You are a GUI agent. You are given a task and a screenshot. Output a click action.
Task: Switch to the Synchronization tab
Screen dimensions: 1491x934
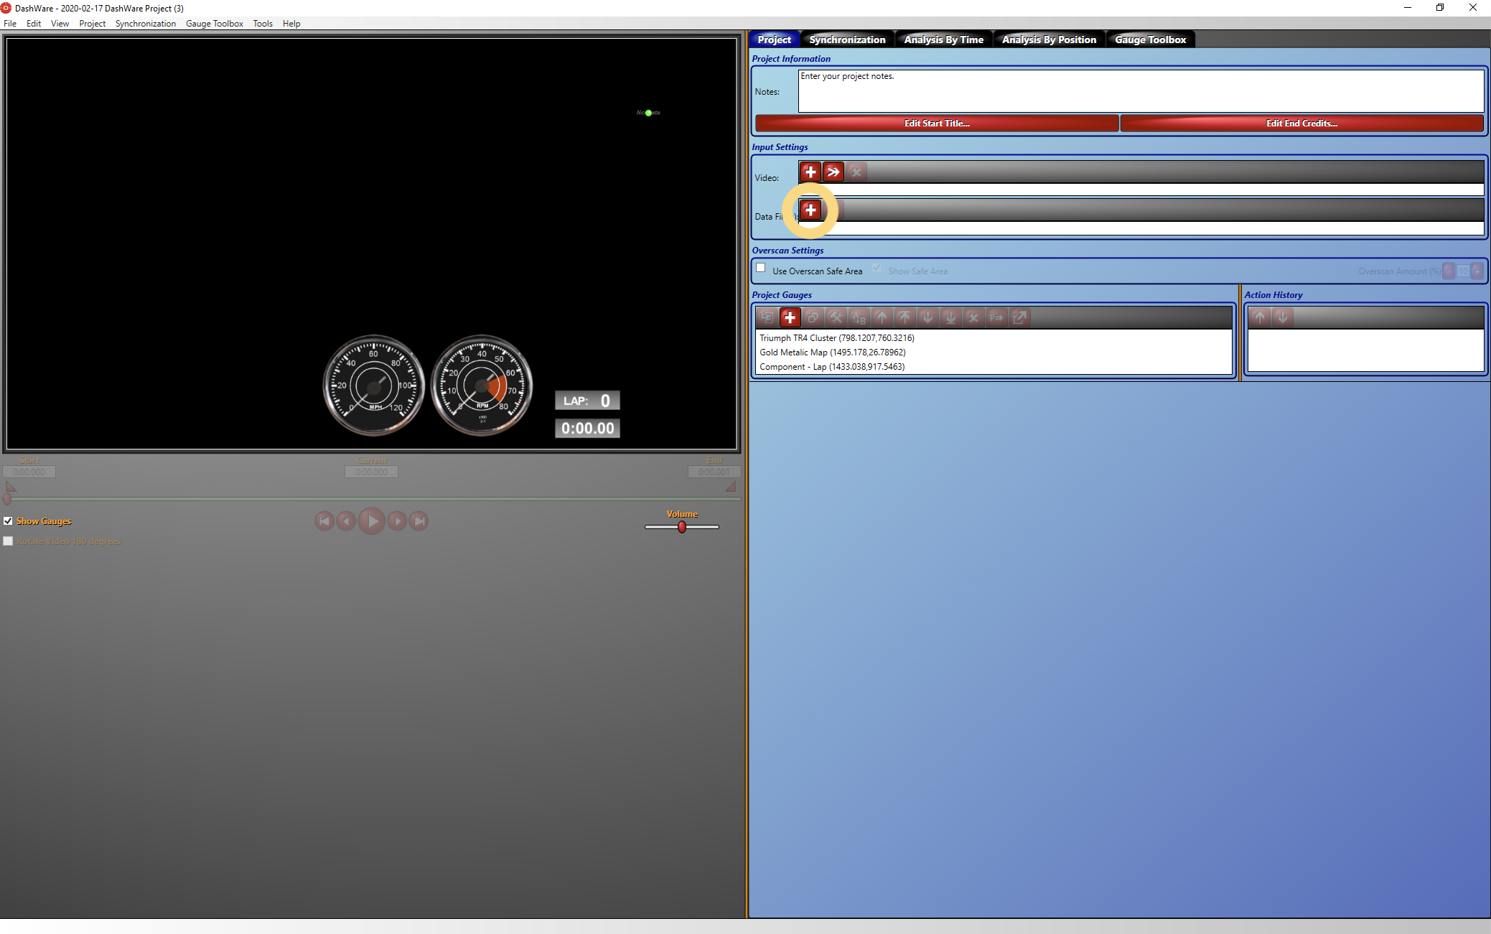[x=847, y=39]
